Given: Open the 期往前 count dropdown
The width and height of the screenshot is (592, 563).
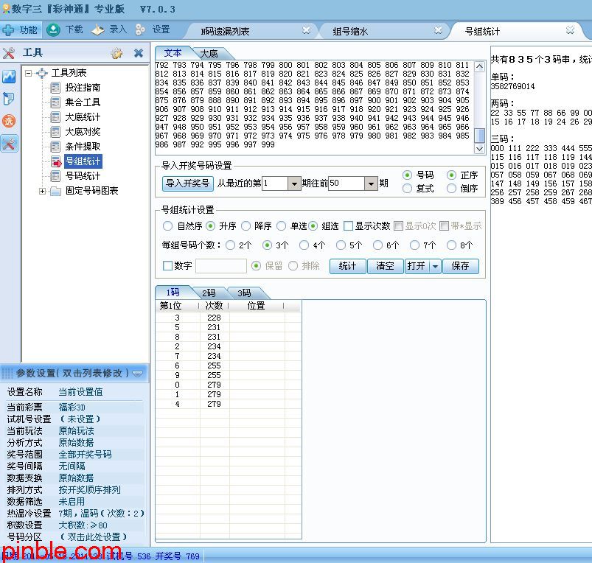Looking at the screenshot, I should point(371,183).
